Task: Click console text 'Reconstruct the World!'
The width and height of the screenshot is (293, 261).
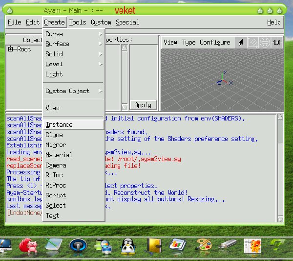Action: coord(150,192)
